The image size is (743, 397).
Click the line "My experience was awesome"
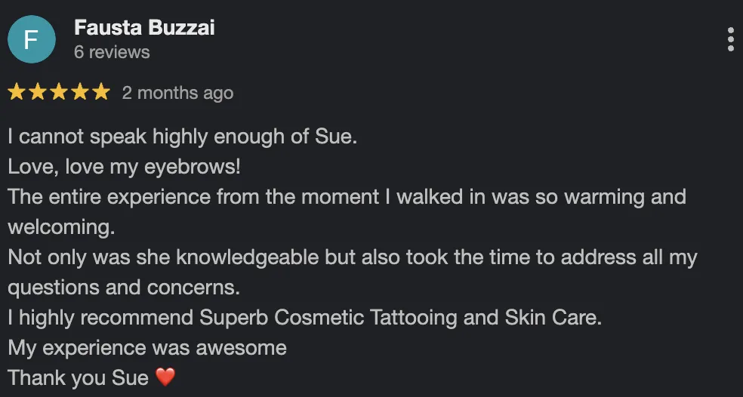147,347
